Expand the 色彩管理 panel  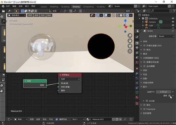point(147,113)
